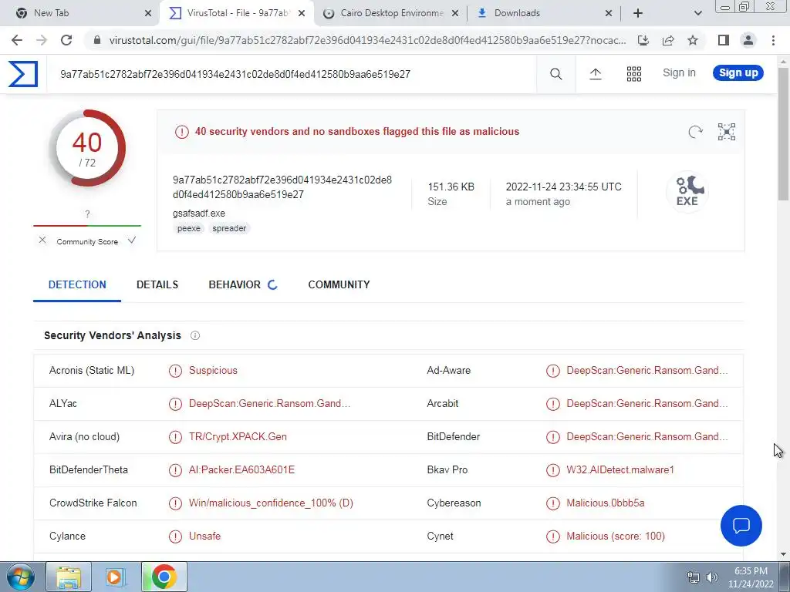
Task: Open Windows Start menu
Action: tap(19, 577)
